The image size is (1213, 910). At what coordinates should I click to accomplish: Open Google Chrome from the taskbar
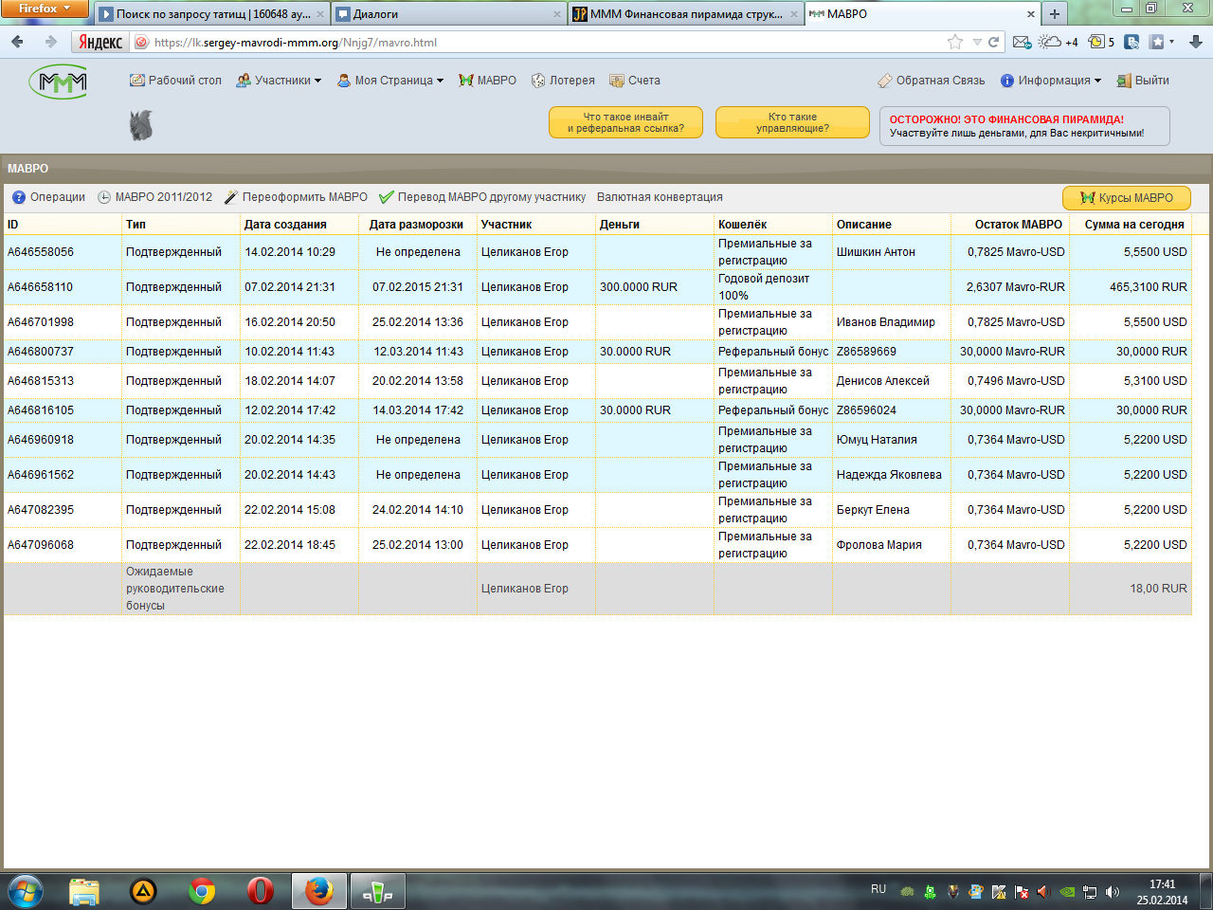[202, 892]
